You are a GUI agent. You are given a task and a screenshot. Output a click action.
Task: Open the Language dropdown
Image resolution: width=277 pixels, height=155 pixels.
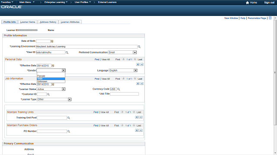[135, 71]
